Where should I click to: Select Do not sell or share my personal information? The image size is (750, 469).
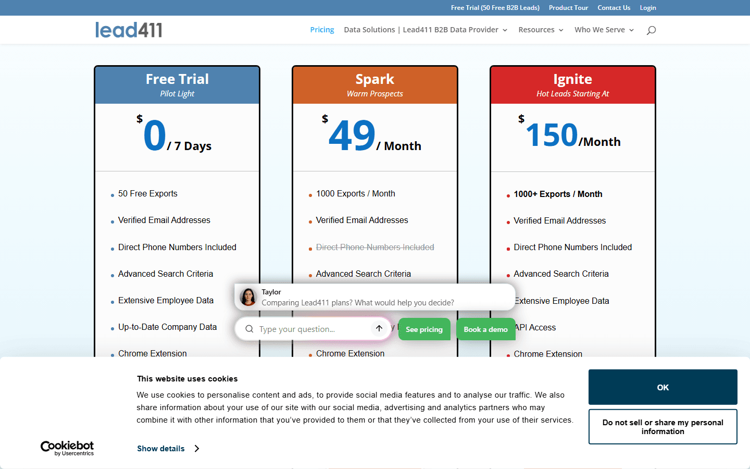click(663, 427)
